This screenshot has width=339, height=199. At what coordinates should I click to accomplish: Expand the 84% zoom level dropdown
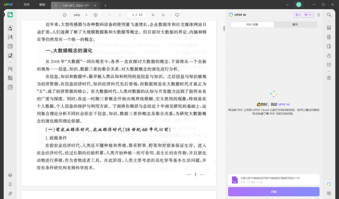[x=86, y=15]
